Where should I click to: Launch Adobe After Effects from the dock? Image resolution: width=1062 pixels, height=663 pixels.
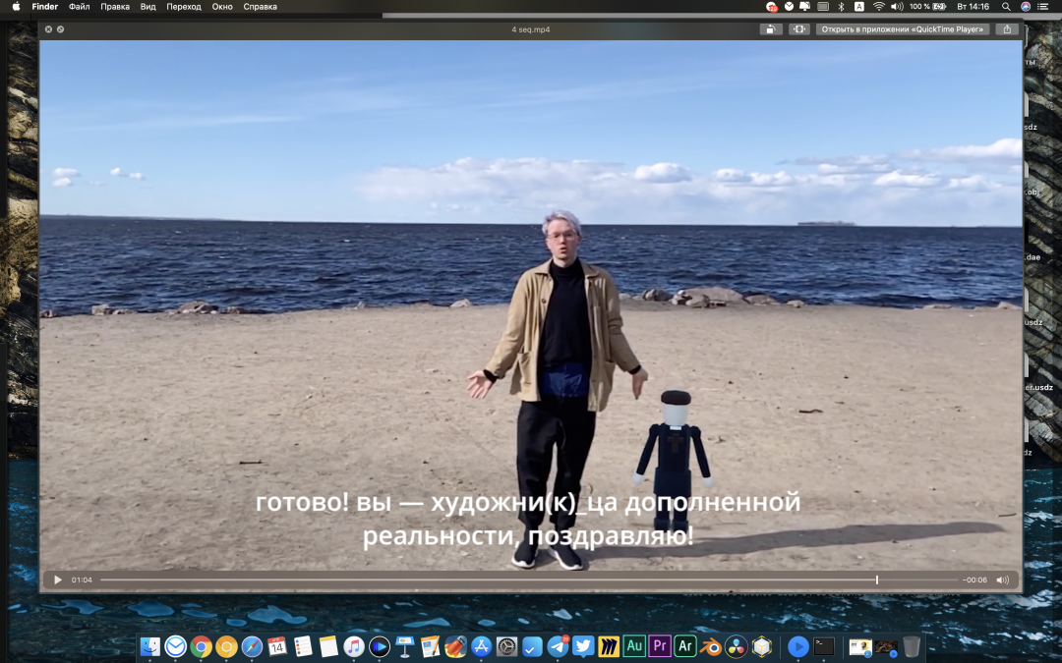point(685,645)
